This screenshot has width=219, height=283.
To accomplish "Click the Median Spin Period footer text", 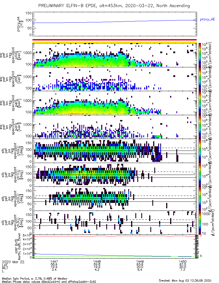I will pyautogui.click(x=34, y=278).
